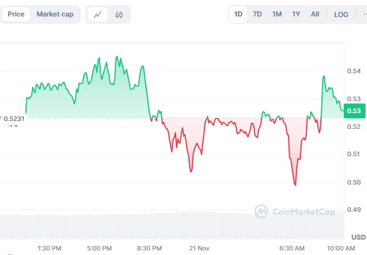
Task: Toggle the LOG scale button
Action: point(341,14)
